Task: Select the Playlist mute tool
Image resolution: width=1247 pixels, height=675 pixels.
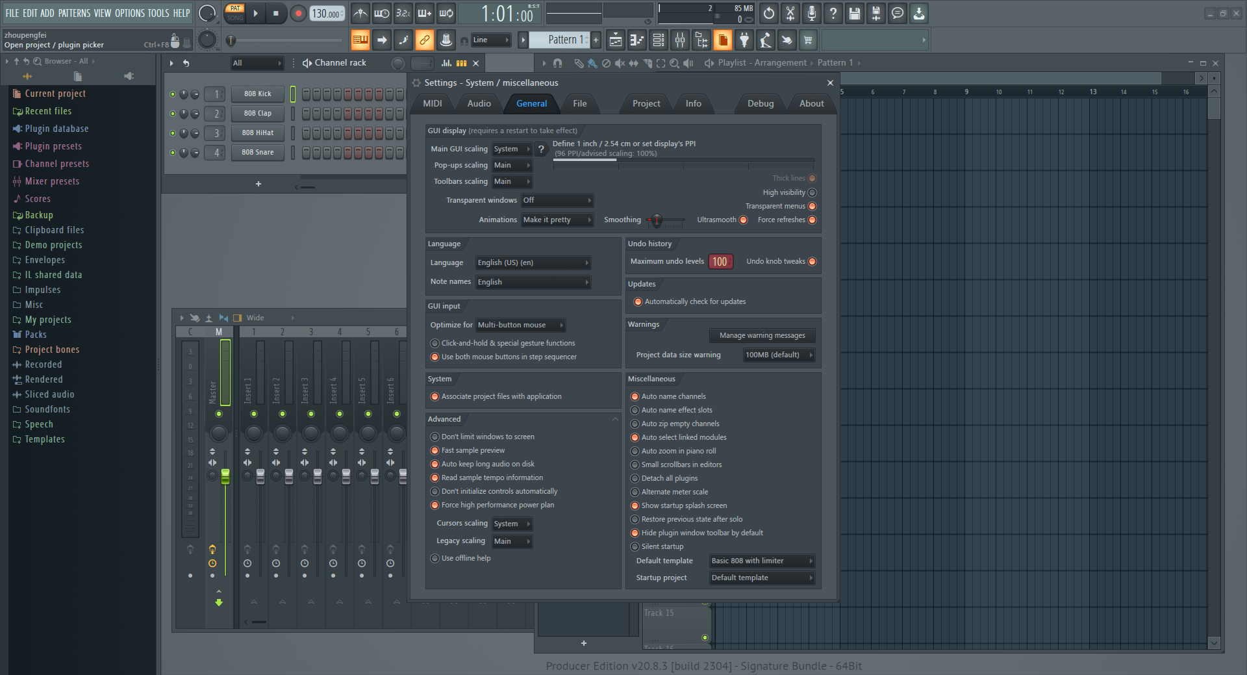Action: [620, 63]
